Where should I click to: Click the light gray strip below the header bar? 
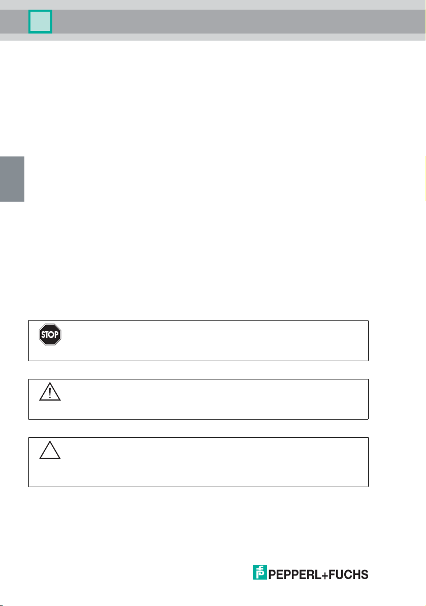[x=213, y=37]
